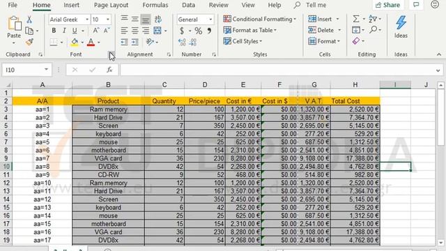Image resolution: width=446 pixels, height=251 pixels.
Task: Switch to the Data tab
Action: click(189, 5)
